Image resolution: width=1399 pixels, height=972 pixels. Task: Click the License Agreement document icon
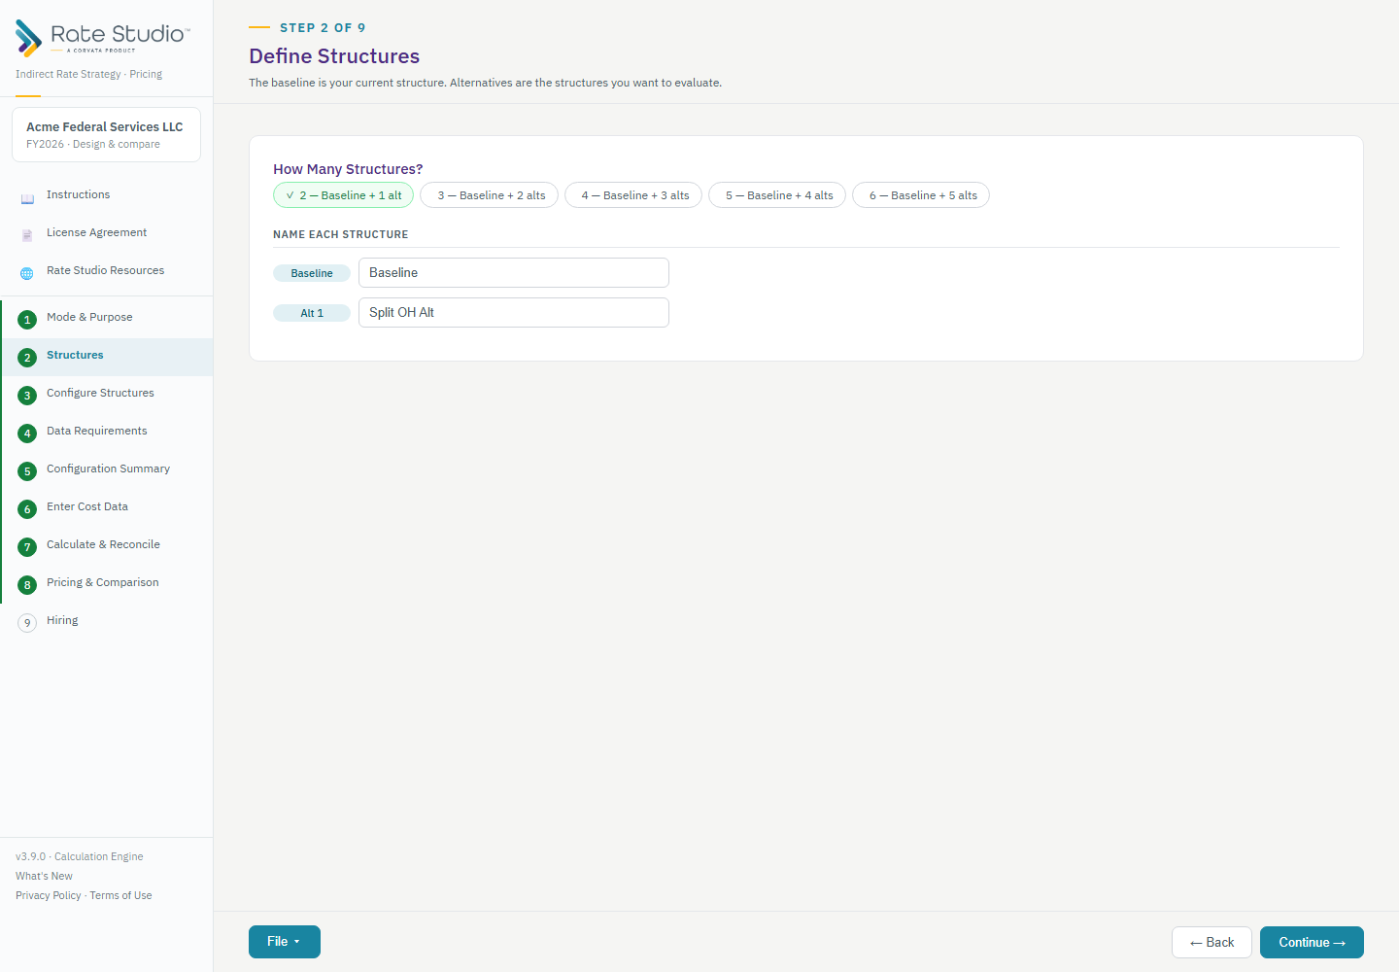[27, 236]
